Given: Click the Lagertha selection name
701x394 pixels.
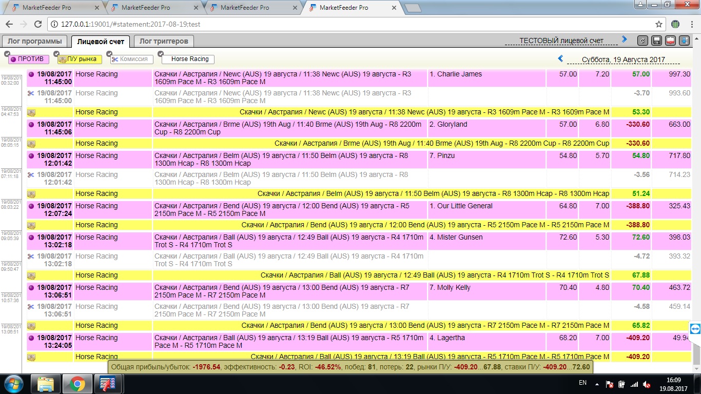Looking at the screenshot, I should click(447, 338).
